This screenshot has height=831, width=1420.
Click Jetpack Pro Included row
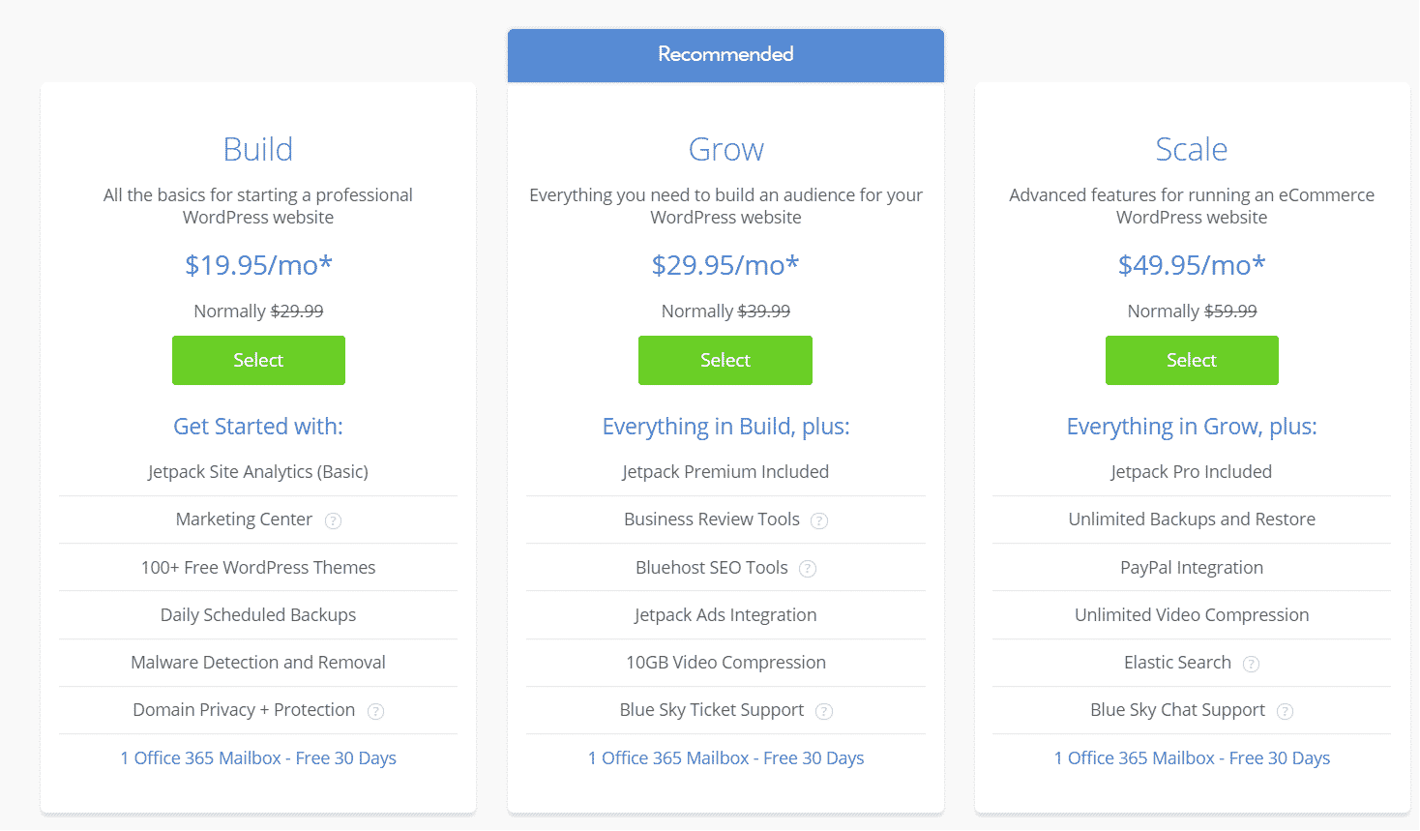1192,472
